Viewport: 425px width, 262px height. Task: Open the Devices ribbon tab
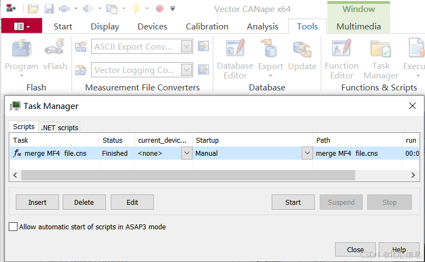pyautogui.click(x=152, y=27)
